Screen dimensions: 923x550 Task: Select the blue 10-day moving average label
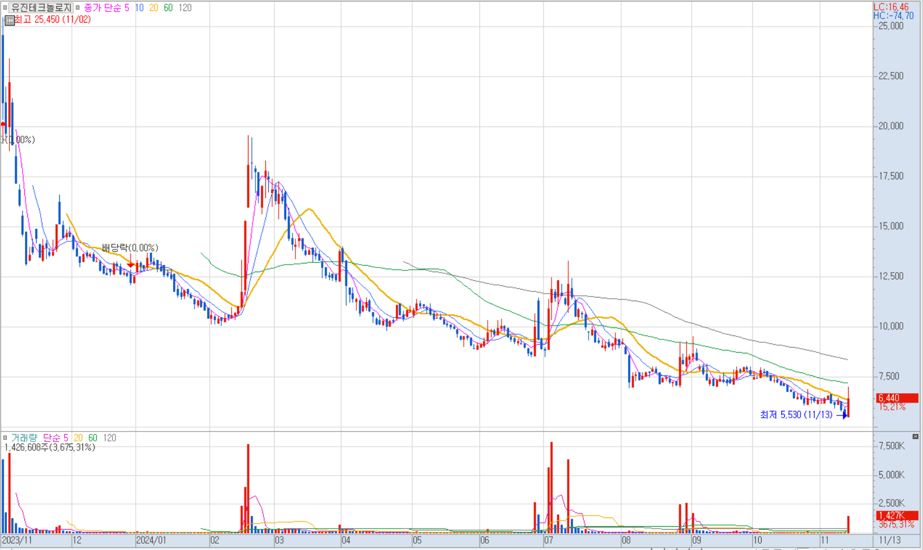click(139, 8)
